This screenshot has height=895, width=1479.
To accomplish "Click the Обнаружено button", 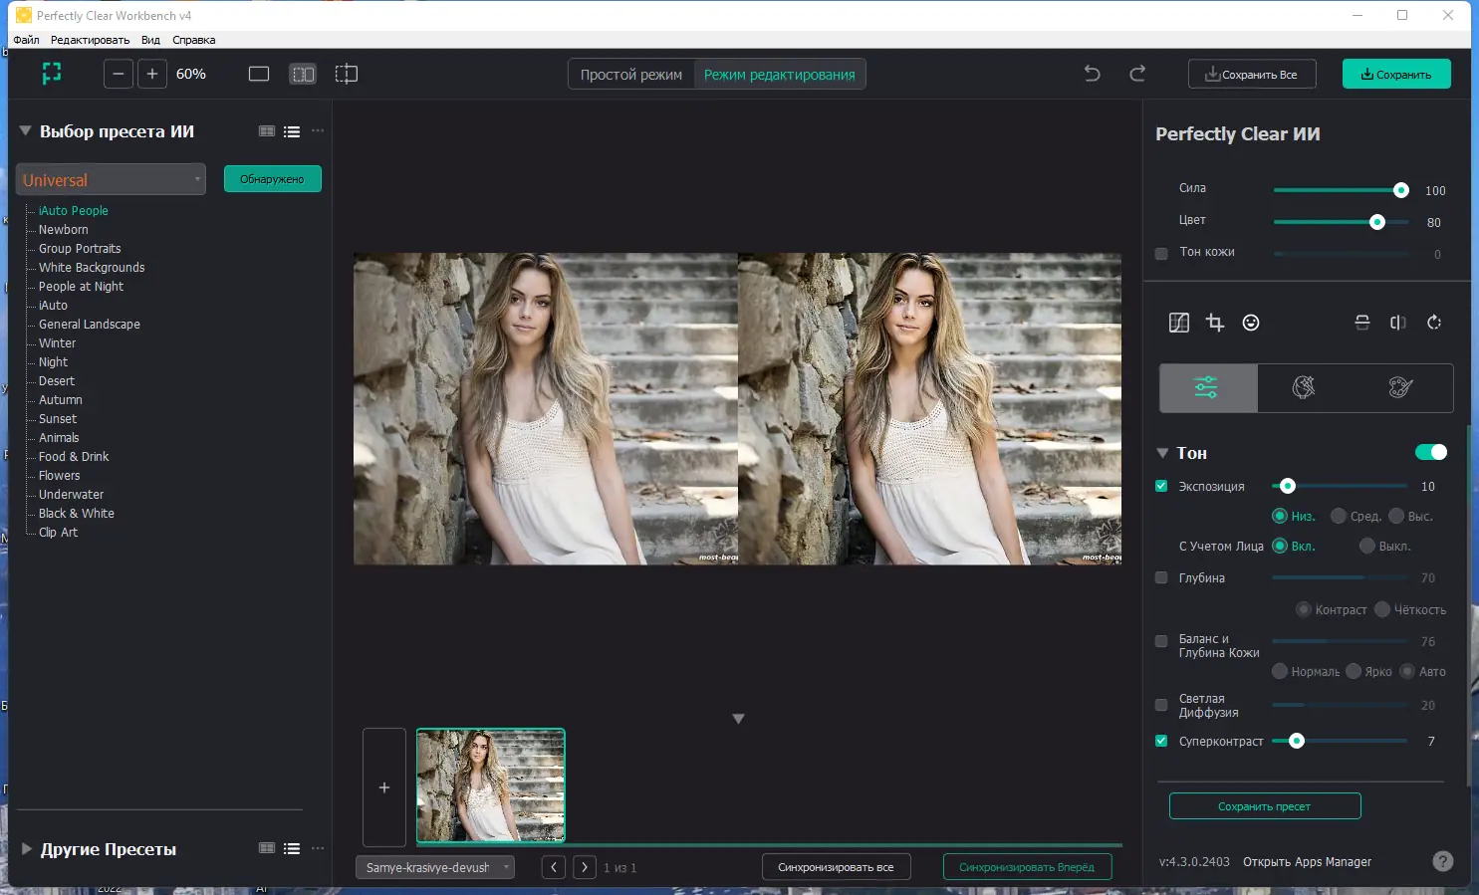I will 272,179.
